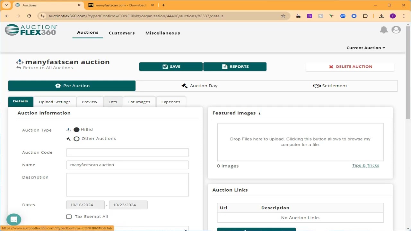
Task: Open the Auctions main menu
Action: [x=88, y=32]
